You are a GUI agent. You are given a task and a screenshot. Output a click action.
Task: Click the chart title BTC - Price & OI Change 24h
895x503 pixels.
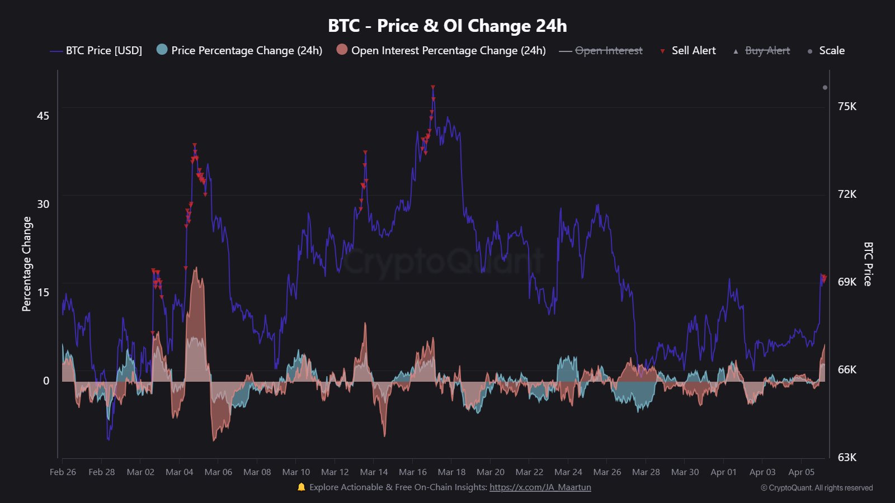447,26
